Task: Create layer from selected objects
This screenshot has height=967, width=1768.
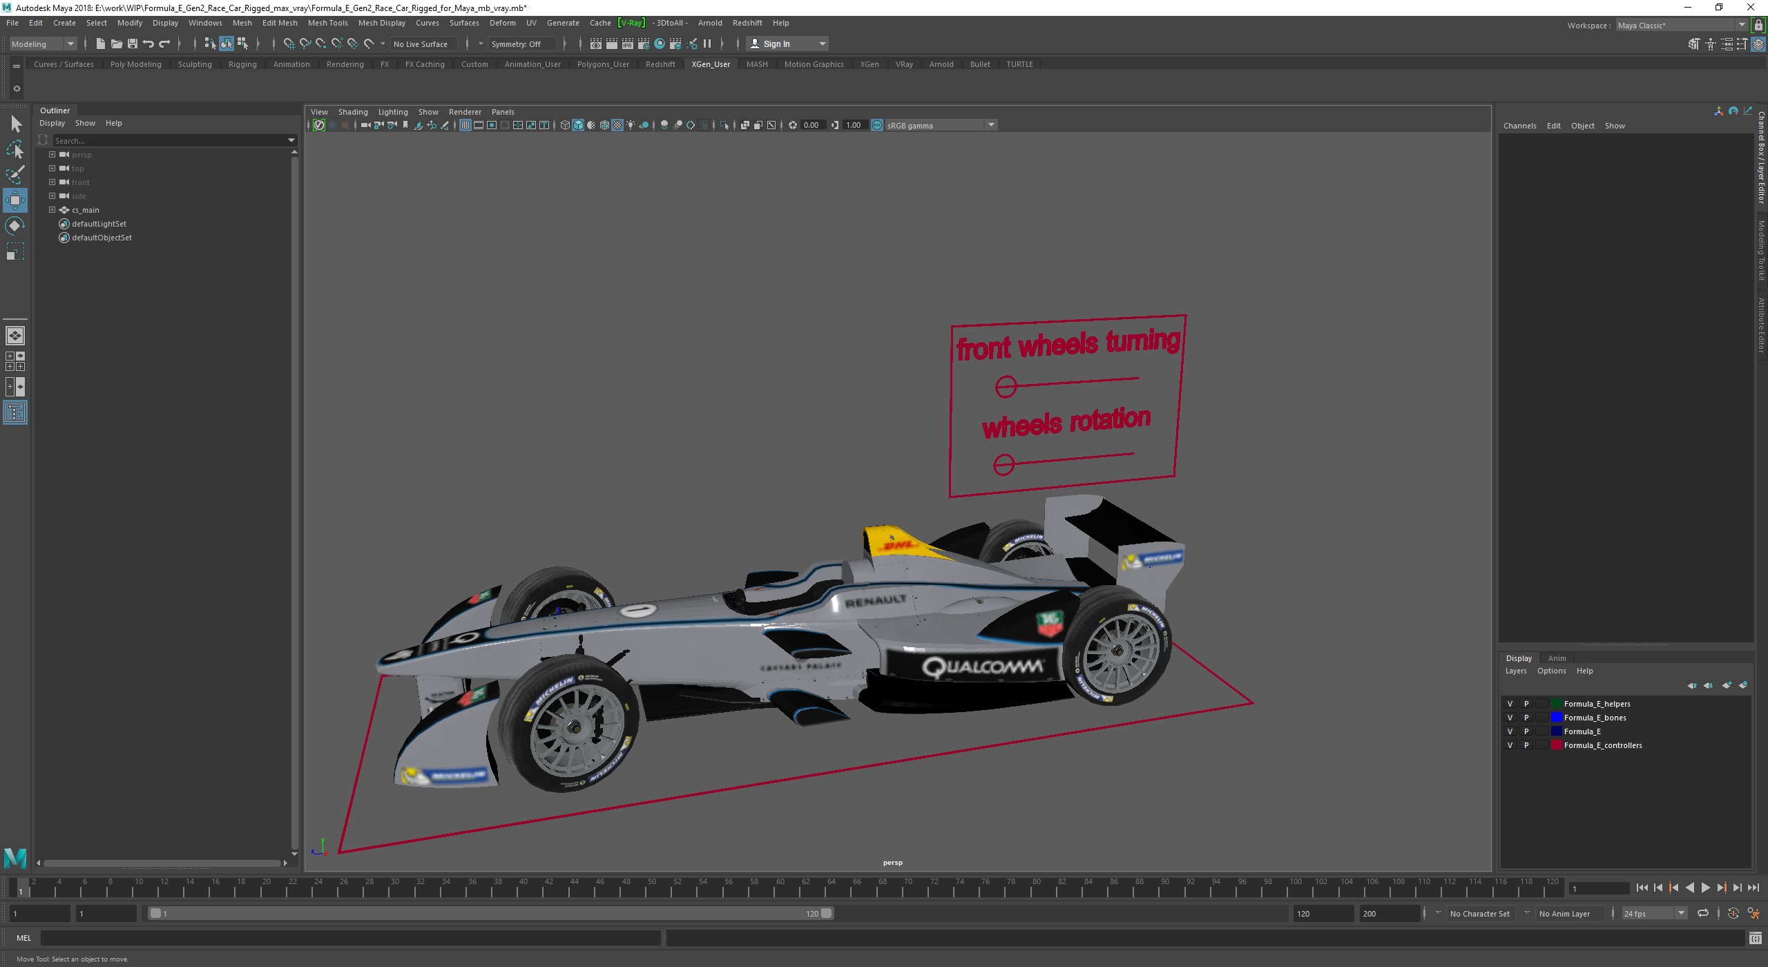Action: 1743,685
